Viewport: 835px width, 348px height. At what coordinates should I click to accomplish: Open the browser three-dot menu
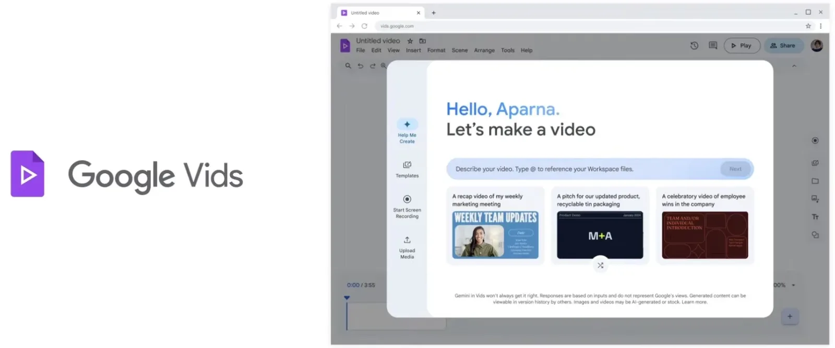(820, 26)
